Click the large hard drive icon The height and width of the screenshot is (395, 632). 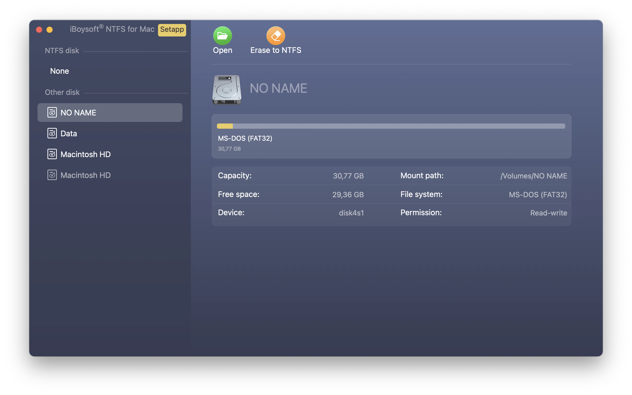227,90
